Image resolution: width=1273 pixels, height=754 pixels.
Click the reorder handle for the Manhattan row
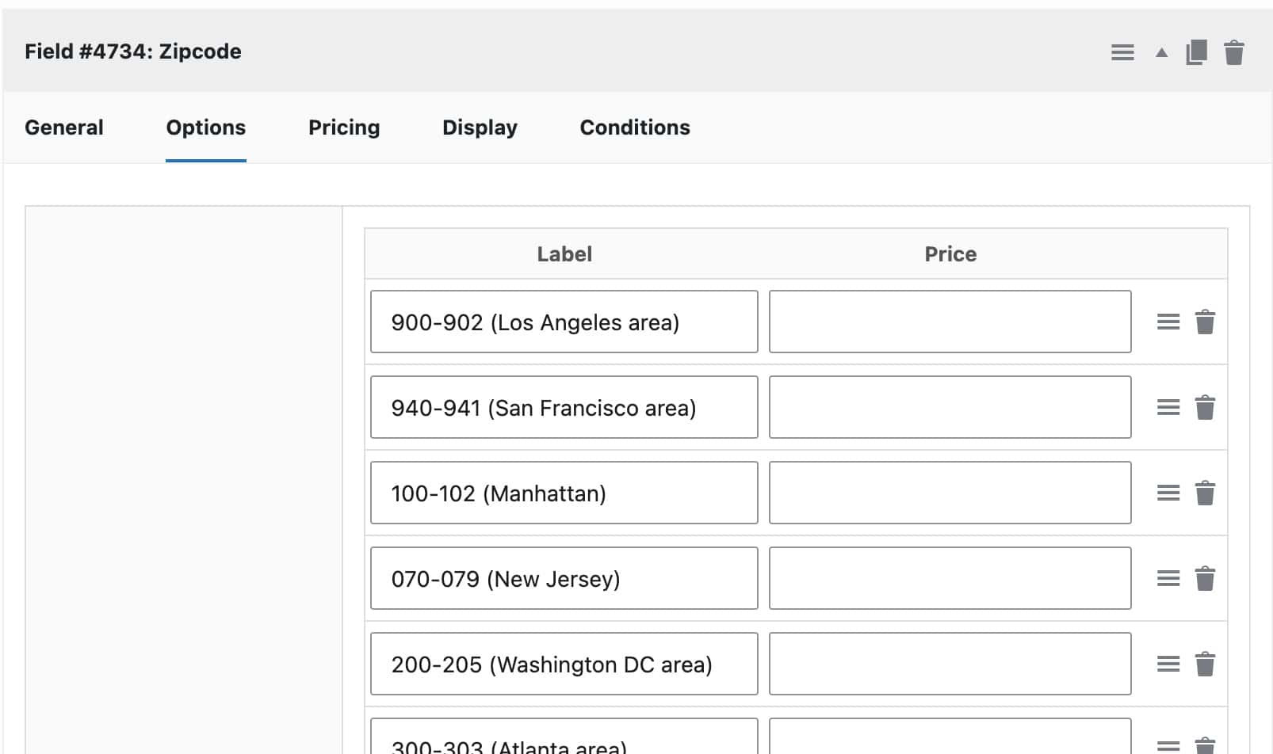click(1168, 493)
